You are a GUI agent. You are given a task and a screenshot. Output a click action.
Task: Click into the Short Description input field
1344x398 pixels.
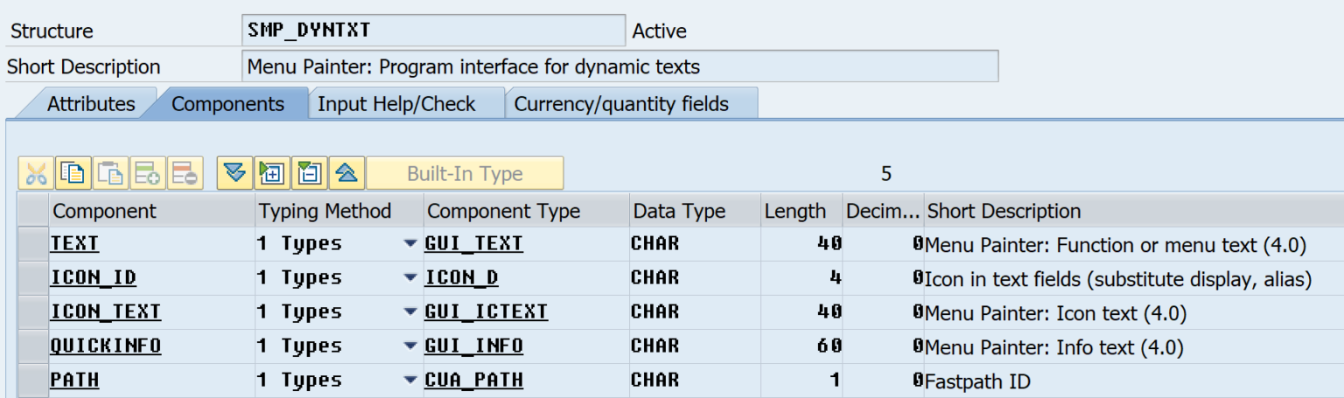click(619, 66)
